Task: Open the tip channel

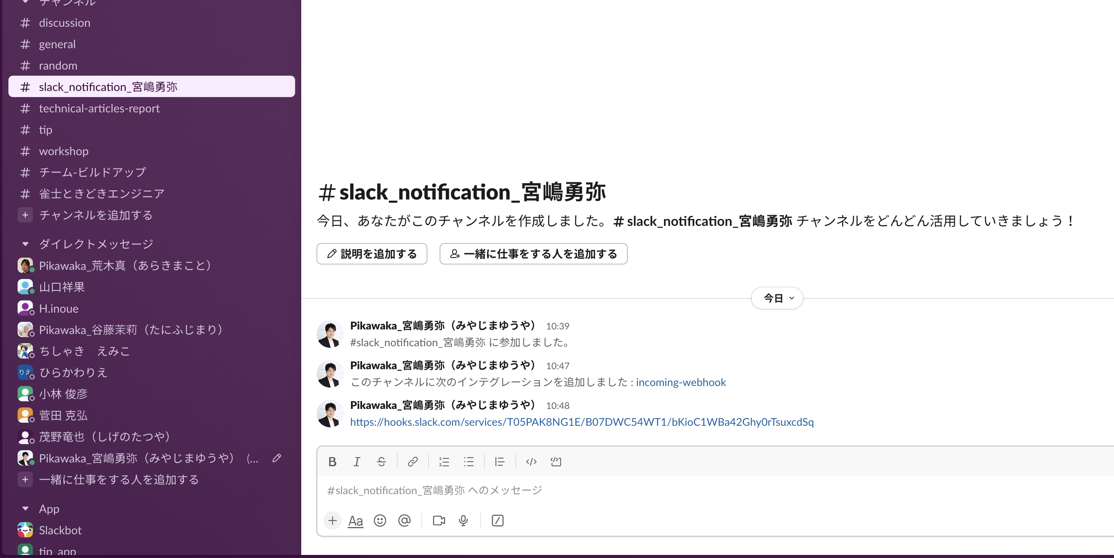Action: coord(152,130)
